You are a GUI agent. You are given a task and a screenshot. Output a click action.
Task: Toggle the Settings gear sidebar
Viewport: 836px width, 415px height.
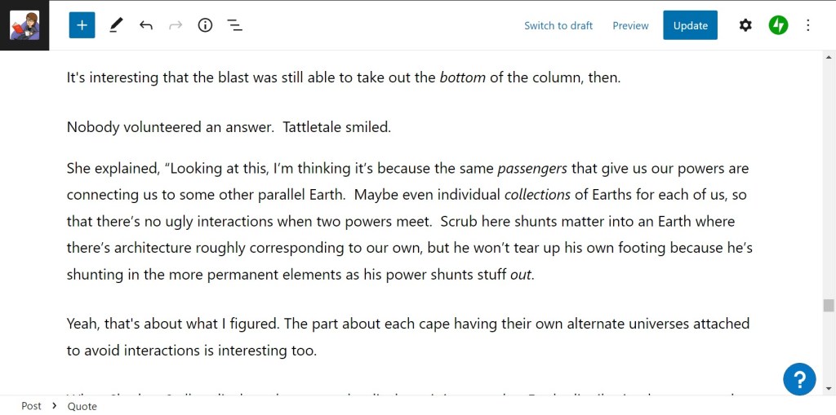pos(745,25)
